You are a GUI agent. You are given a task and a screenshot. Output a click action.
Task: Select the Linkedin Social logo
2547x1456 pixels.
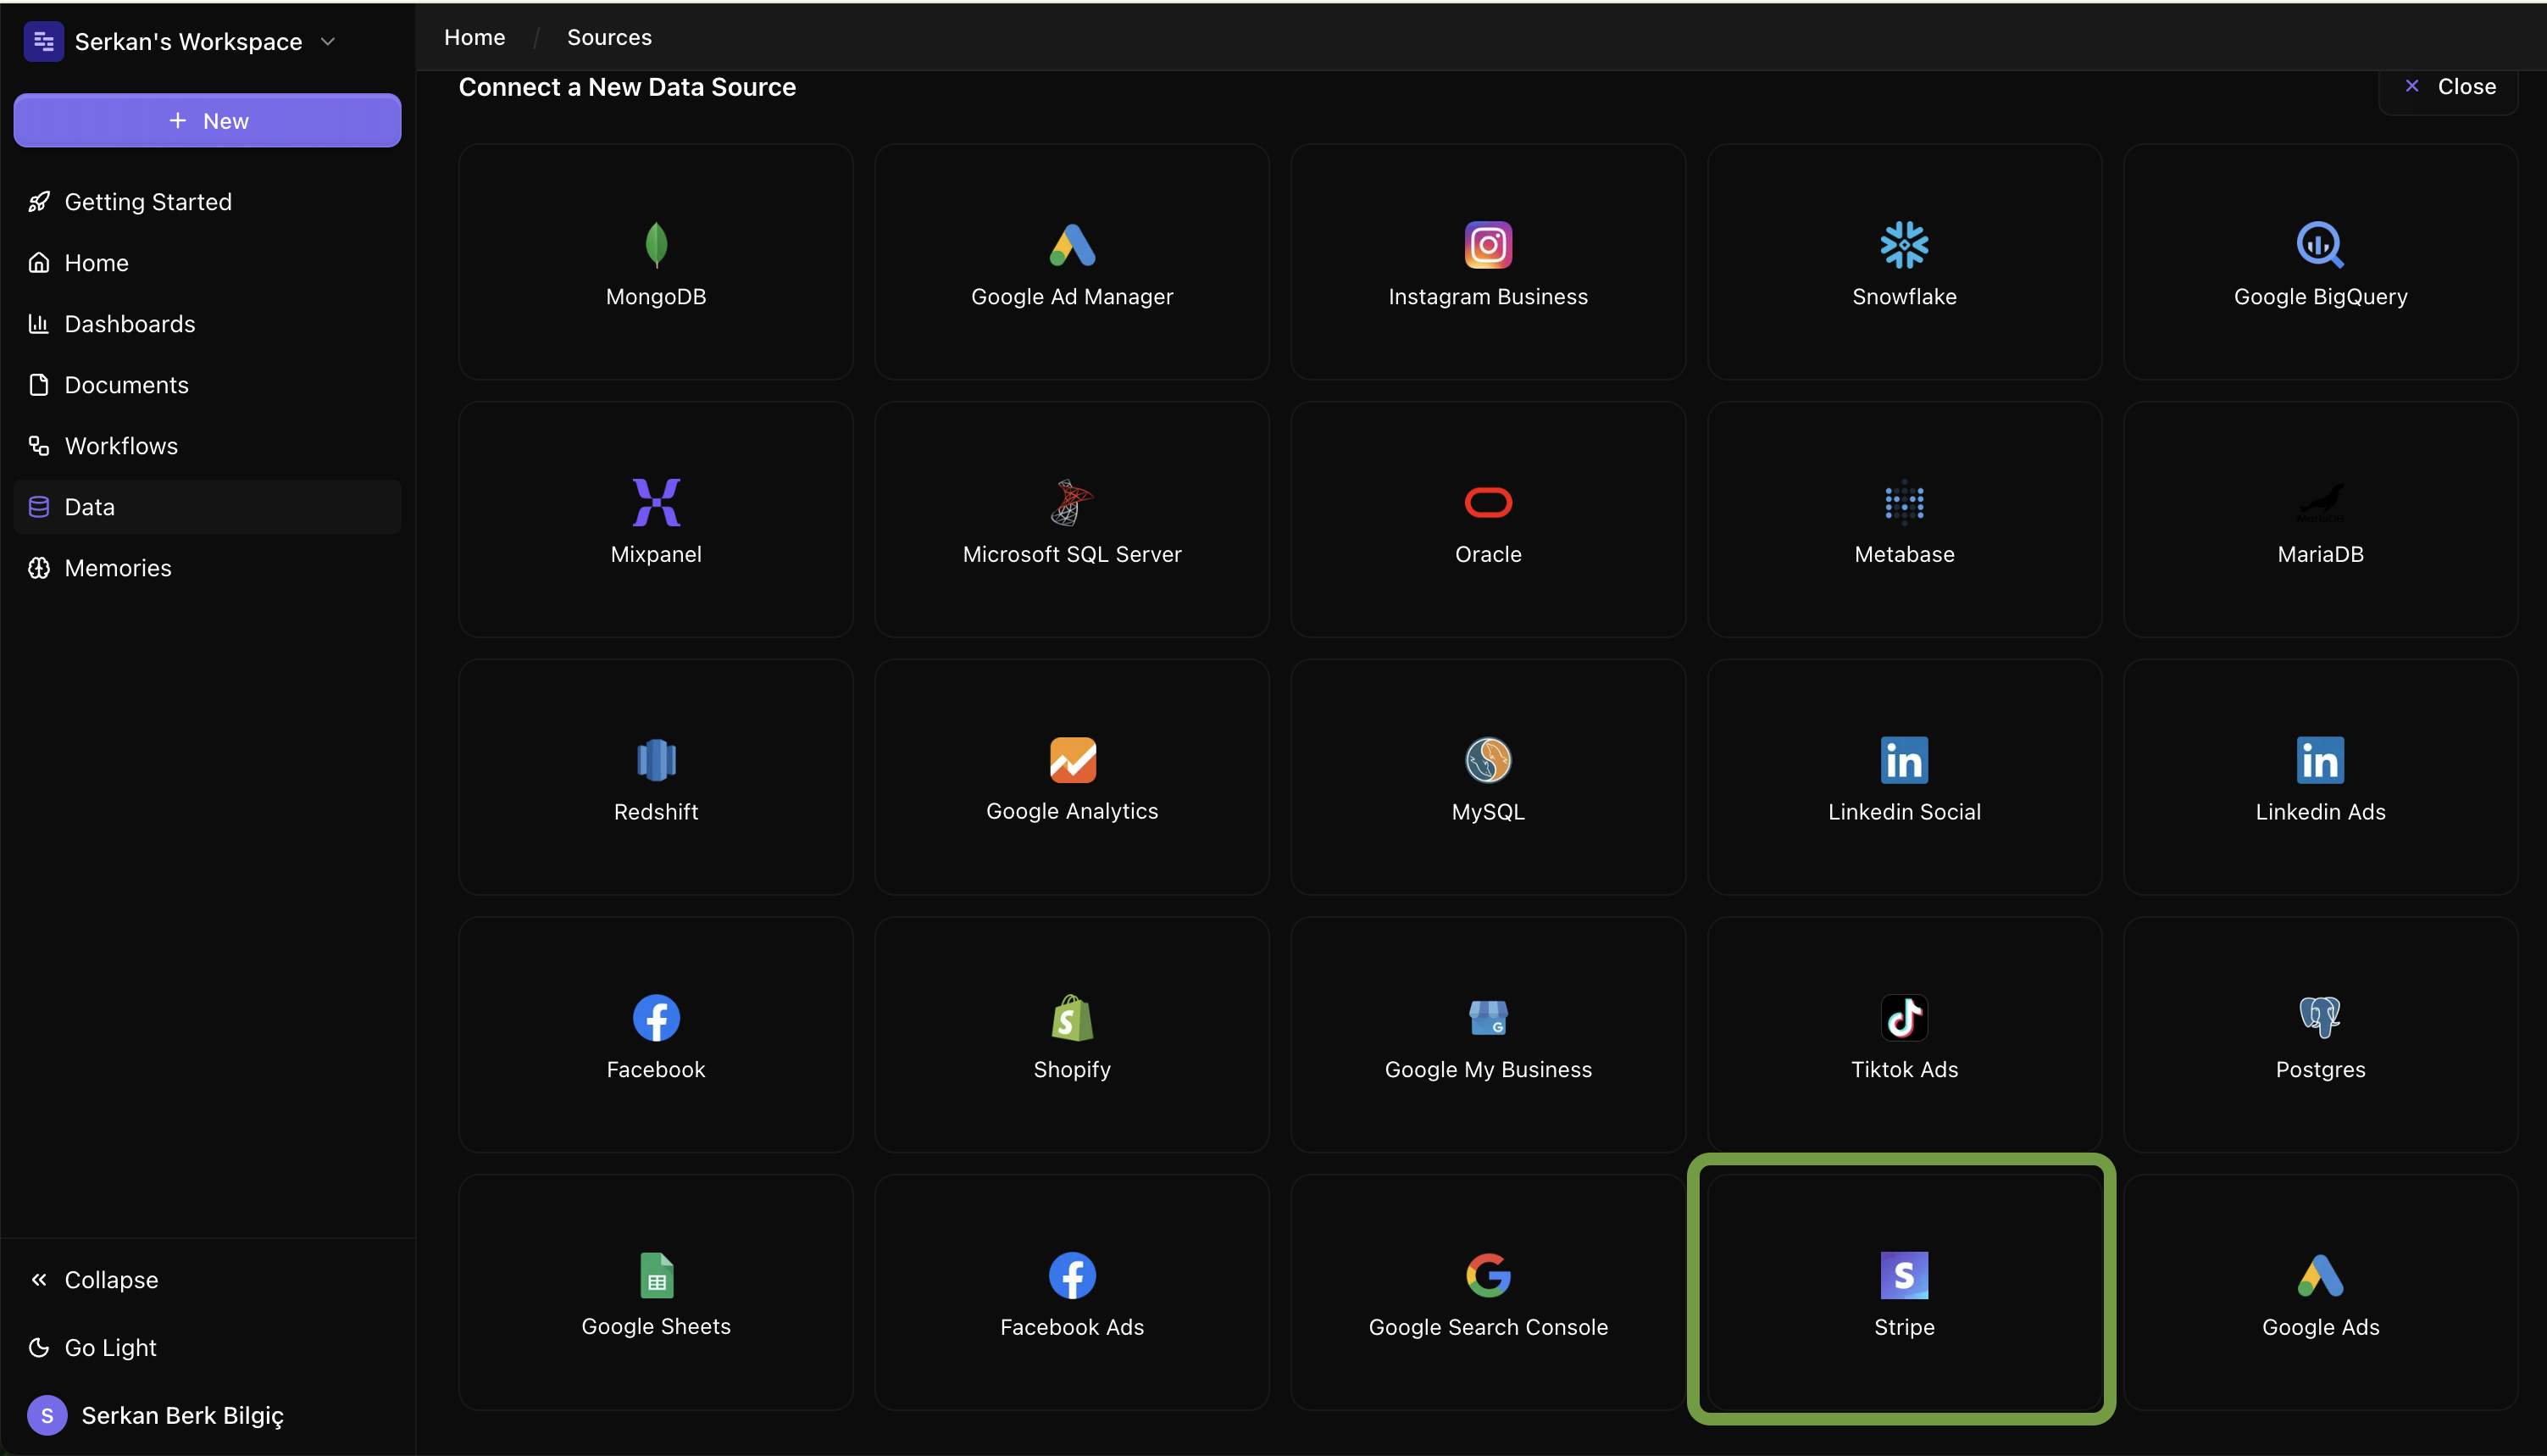tap(1903, 760)
